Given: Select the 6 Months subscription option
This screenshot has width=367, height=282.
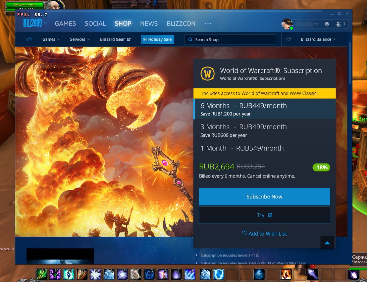Looking at the screenshot, I should pyautogui.click(x=265, y=109).
